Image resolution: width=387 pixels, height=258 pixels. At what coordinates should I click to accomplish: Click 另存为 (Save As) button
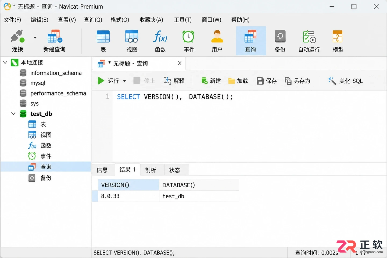tap(297, 81)
